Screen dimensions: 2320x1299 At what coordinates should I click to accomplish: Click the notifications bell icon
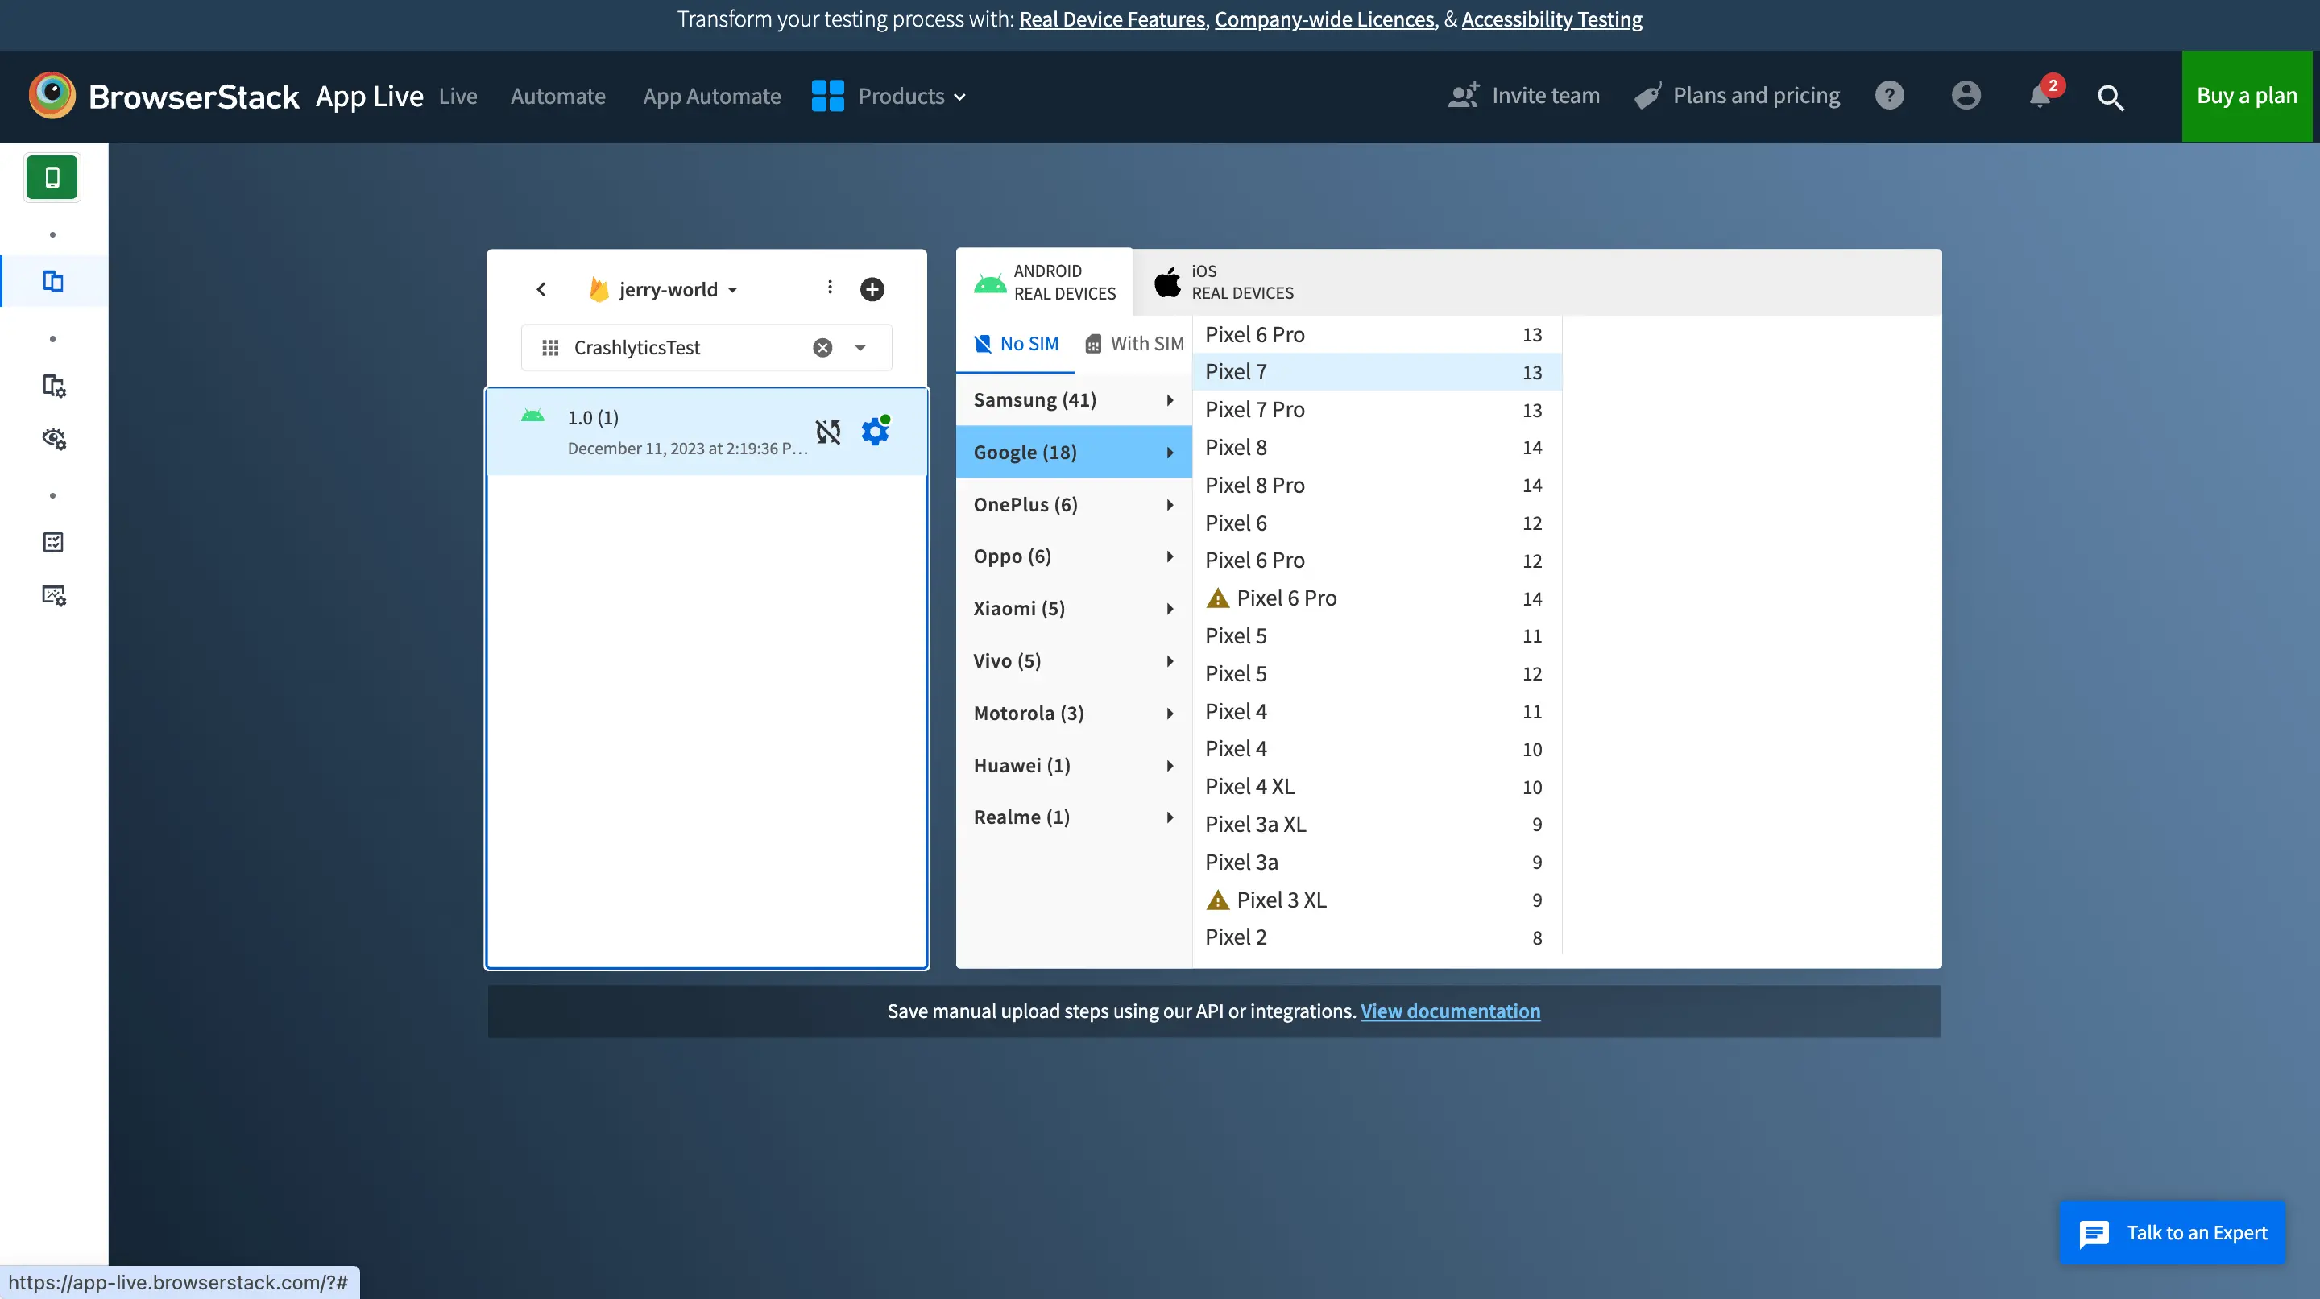coord(2040,97)
